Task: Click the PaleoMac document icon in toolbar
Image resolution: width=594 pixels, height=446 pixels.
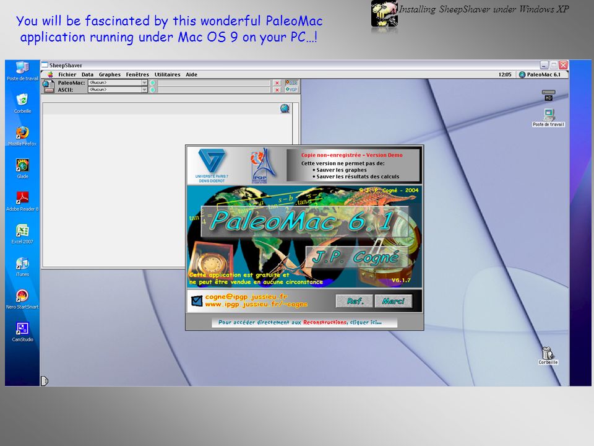Action: (48, 86)
